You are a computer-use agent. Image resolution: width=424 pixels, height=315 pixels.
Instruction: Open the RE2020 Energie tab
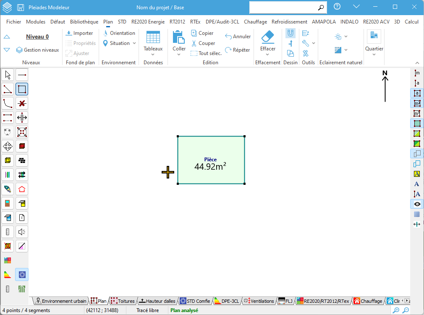click(148, 22)
